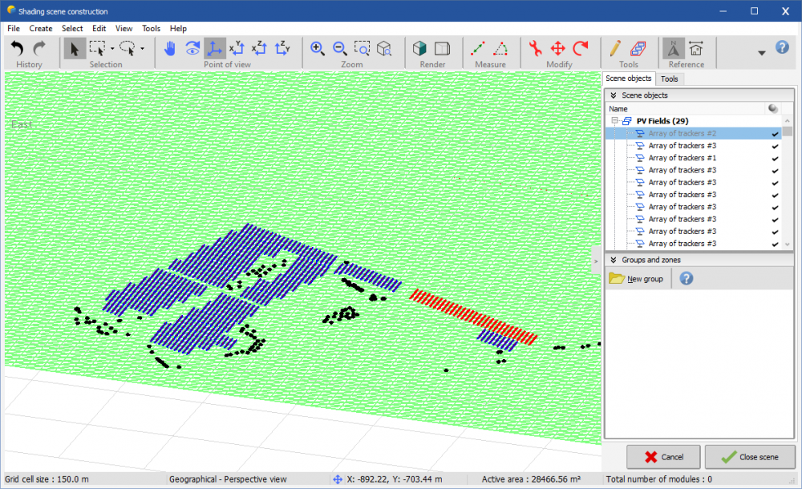The image size is (802, 489).
Task: Switch to the Tools tab
Action: 669,79
